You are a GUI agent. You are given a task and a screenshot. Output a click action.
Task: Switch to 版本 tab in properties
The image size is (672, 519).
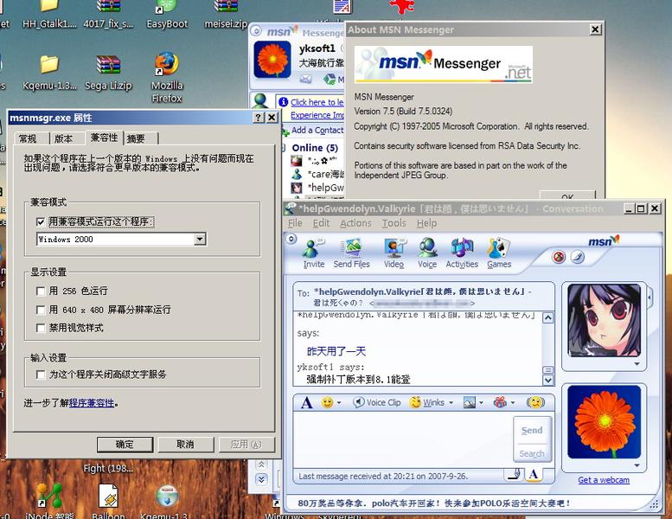coord(63,138)
